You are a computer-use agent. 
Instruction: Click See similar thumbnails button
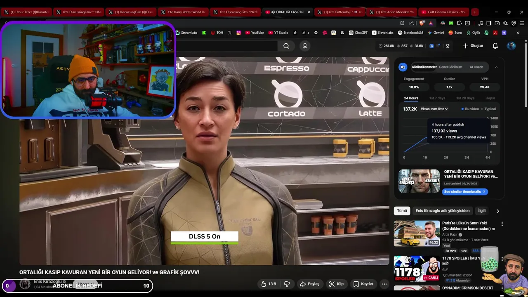coord(465,191)
